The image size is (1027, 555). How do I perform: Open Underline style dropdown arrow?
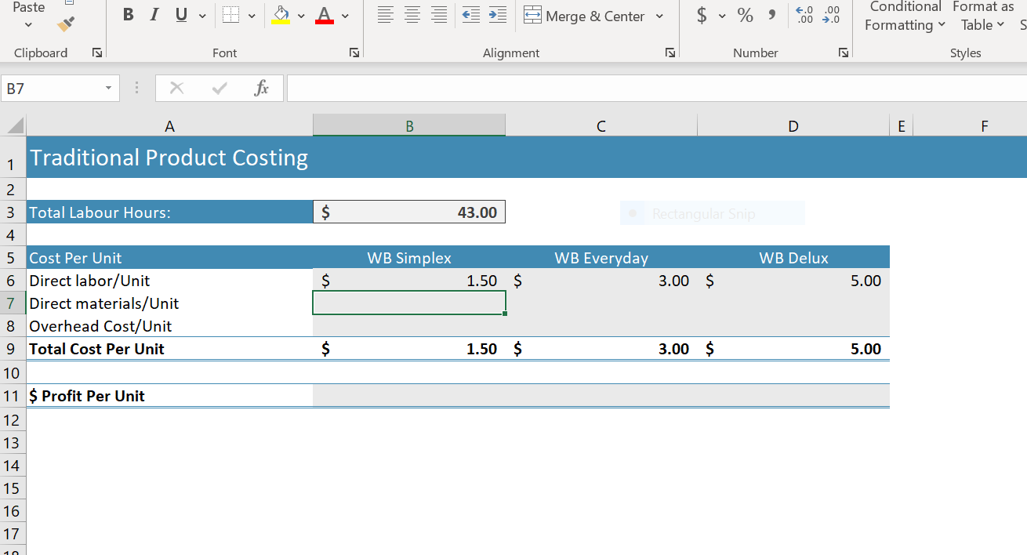[x=202, y=16]
